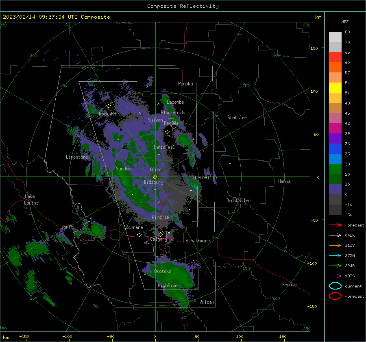This screenshot has height=342, width=366.
Task: Click the cyan current ellipse icon
Action: point(335,286)
